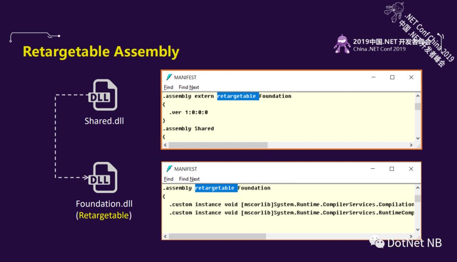The height and width of the screenshot is (262, 457).
Task: Click vertical scrollbar thumb in upper MANIFEST window
Action: [418, 106]
